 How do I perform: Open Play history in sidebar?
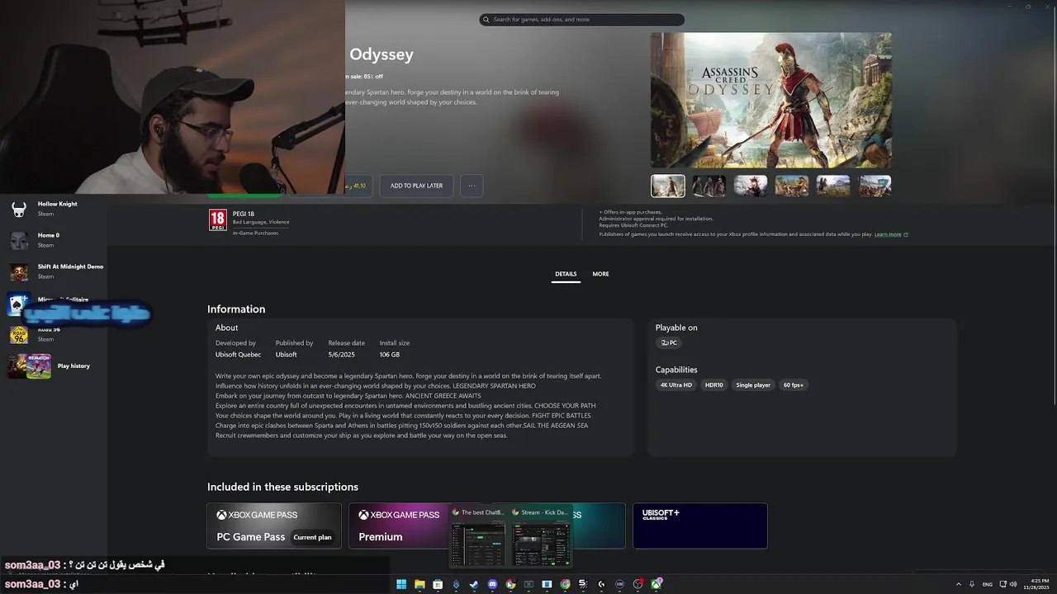point(49,366)
